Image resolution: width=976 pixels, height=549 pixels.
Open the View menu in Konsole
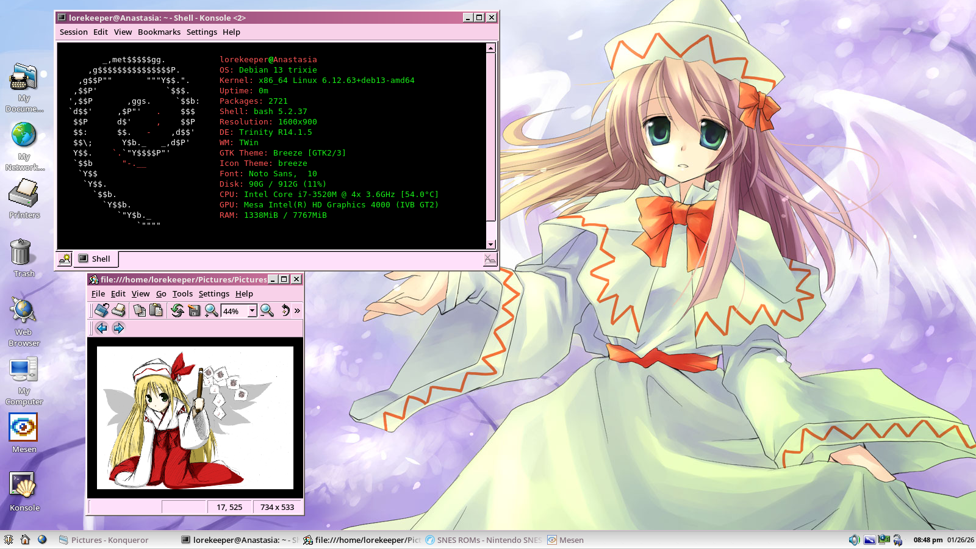(x=123, y=32)
